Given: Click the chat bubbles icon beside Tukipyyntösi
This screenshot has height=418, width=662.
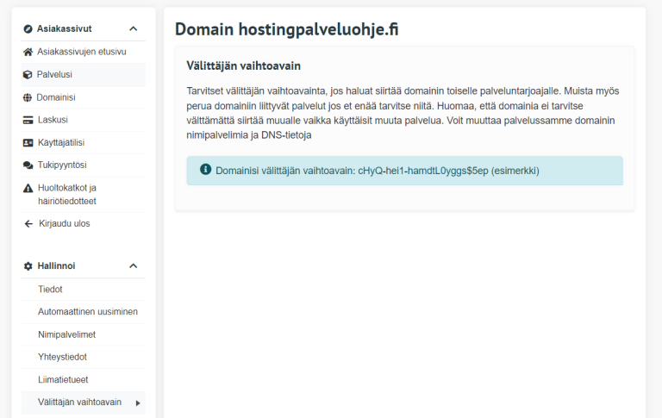Looking at the screenshot, I should [x=28, y=165].
